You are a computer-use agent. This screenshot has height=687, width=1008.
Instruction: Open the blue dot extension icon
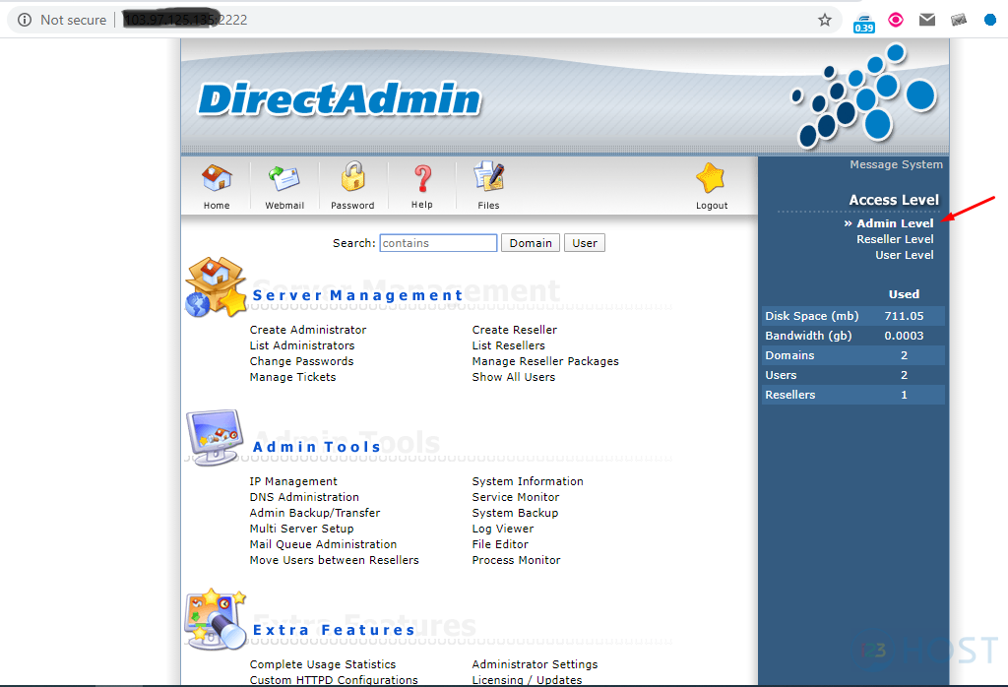[990, 20]
